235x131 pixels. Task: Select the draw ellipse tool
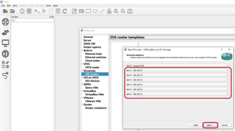pyautogui.click(x=95, y=11)
